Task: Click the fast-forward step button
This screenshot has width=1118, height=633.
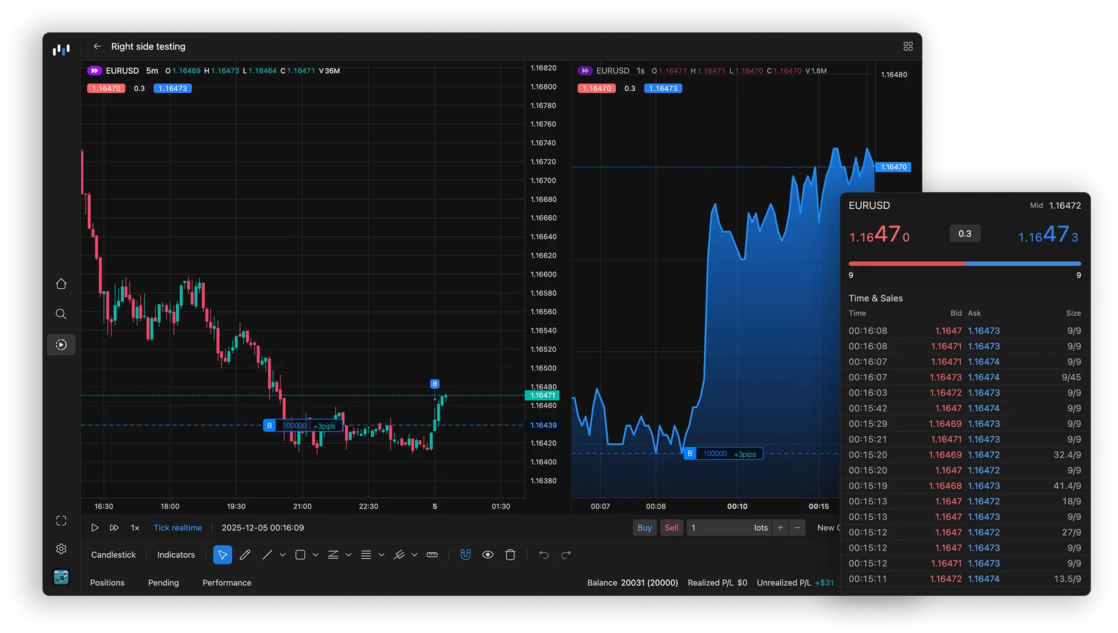Action: click(114, 528)
